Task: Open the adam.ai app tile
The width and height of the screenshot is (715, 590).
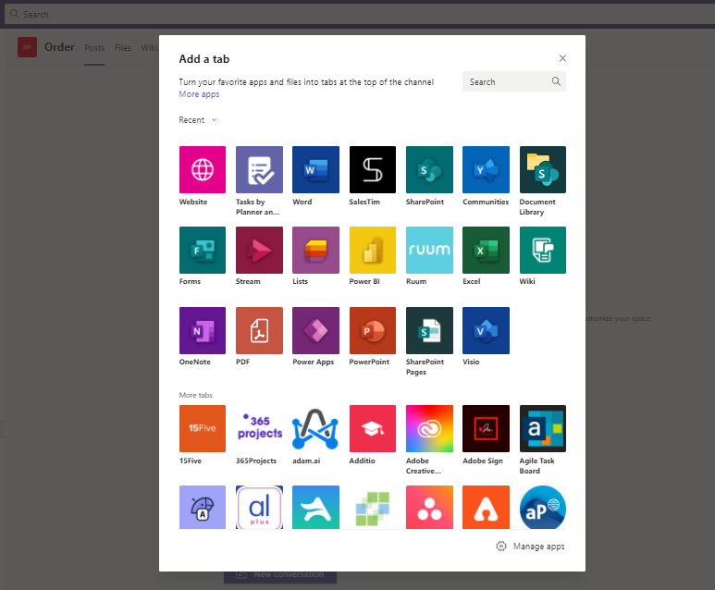Action: [x=315, y=428]
